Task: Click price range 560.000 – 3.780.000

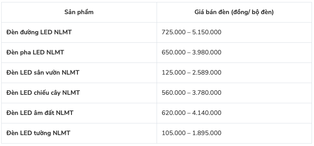Action: tap(191, 93)
